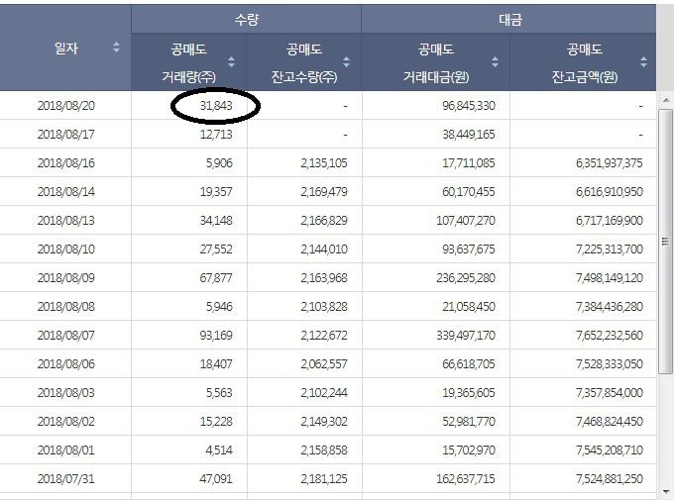Click the 일자 column header
The width and height of the screenshot is (675, 500).
tap(65, 48)
